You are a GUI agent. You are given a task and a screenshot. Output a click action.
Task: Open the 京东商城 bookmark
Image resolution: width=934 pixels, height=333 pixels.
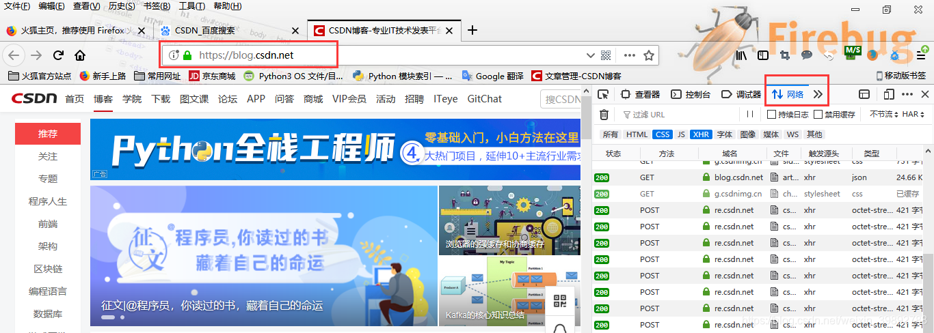click(212, 76)
